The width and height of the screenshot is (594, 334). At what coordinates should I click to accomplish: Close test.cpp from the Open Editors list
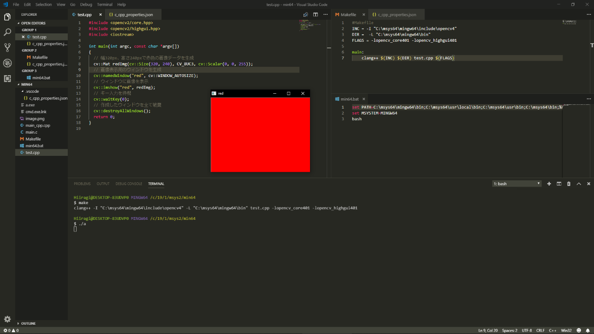(23, 37)
